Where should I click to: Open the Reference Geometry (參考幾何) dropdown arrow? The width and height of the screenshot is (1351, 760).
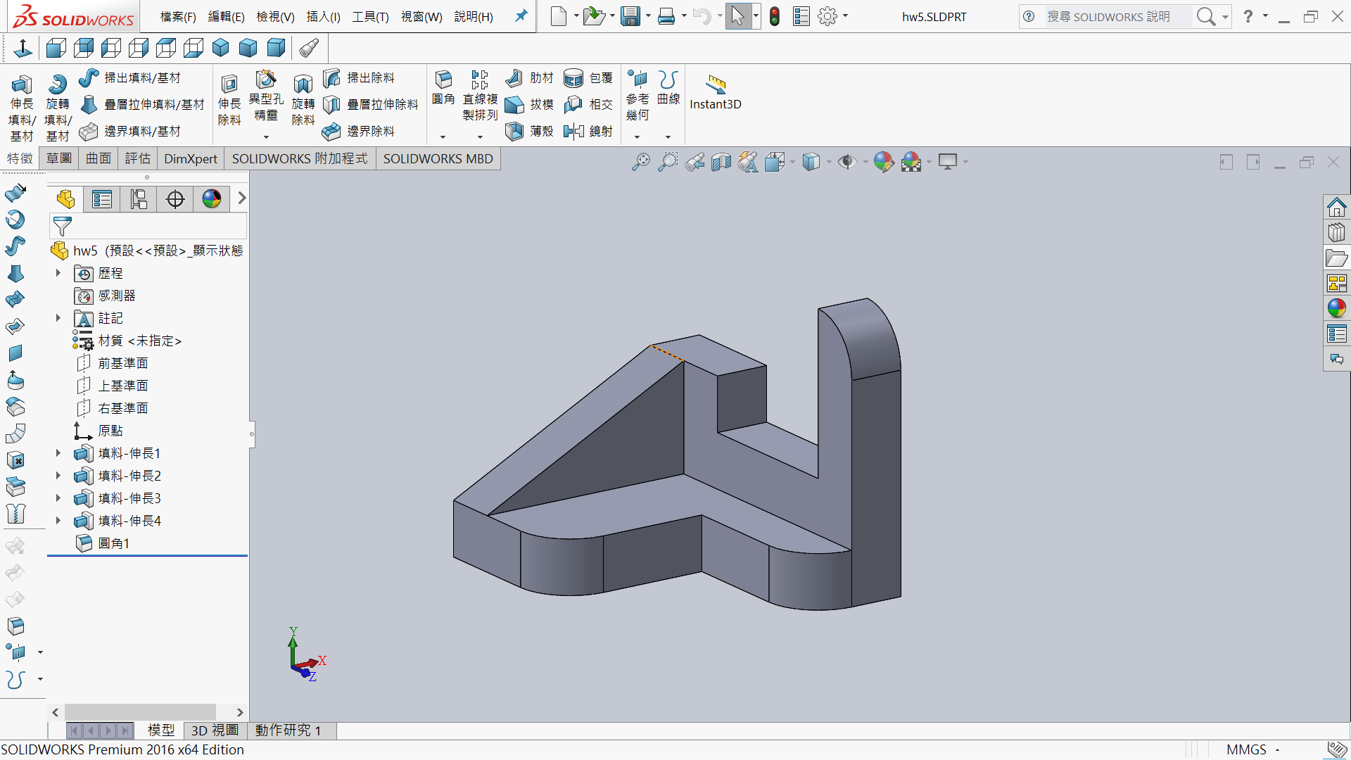[x=637, y=137]
